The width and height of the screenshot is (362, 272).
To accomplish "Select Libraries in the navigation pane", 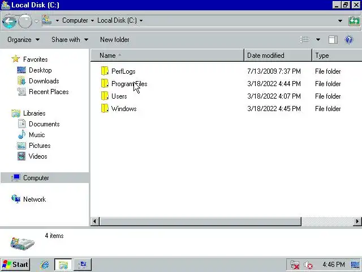I will click(x=34, y=113).
